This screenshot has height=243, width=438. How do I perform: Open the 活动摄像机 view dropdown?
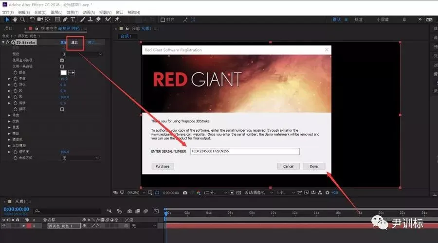(x=258, y=193)
